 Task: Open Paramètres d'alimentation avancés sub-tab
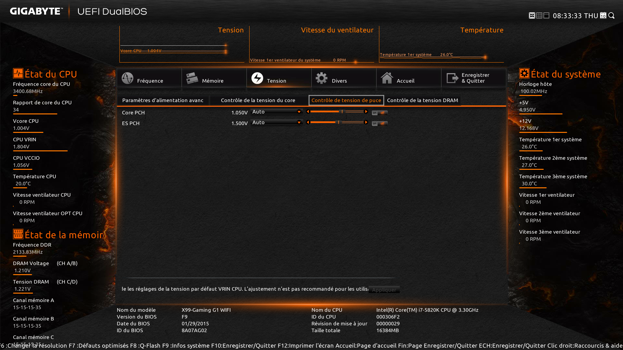[163, 100]
